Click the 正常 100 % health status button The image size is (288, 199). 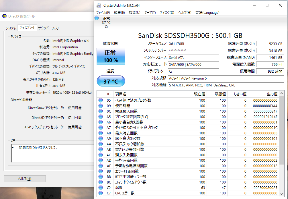click(x=111, y=56)
